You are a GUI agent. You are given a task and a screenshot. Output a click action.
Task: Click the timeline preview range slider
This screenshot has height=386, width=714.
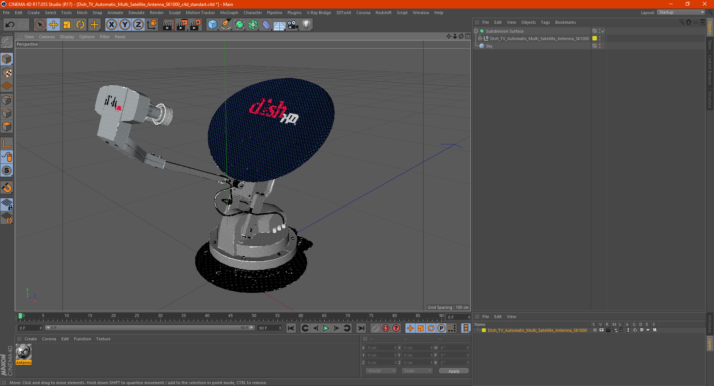[150, 328]
